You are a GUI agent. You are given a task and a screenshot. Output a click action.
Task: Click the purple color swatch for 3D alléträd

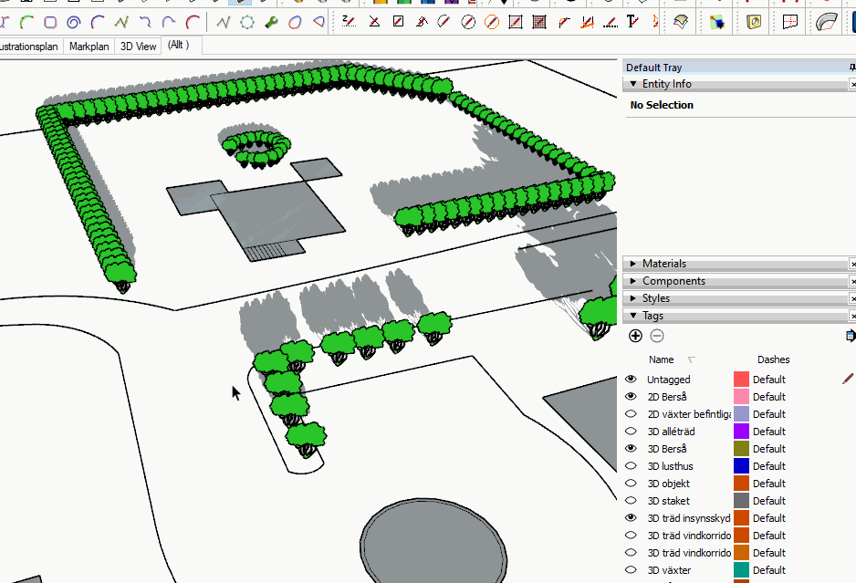click(x=741, y=432)
